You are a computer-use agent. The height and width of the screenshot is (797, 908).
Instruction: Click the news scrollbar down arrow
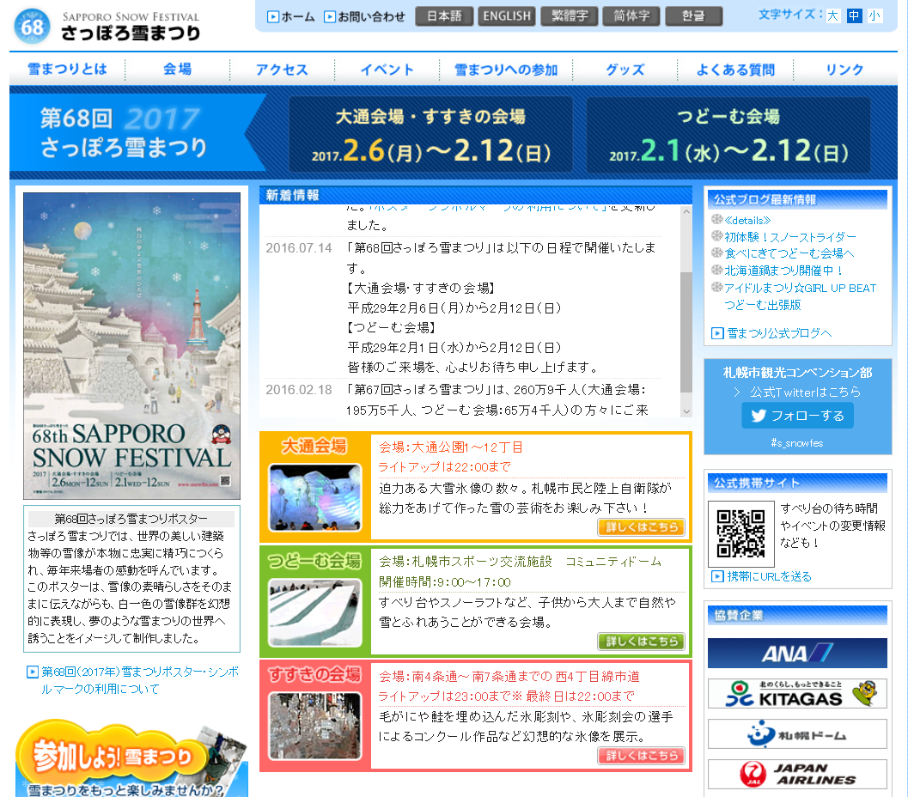(686, 411)
